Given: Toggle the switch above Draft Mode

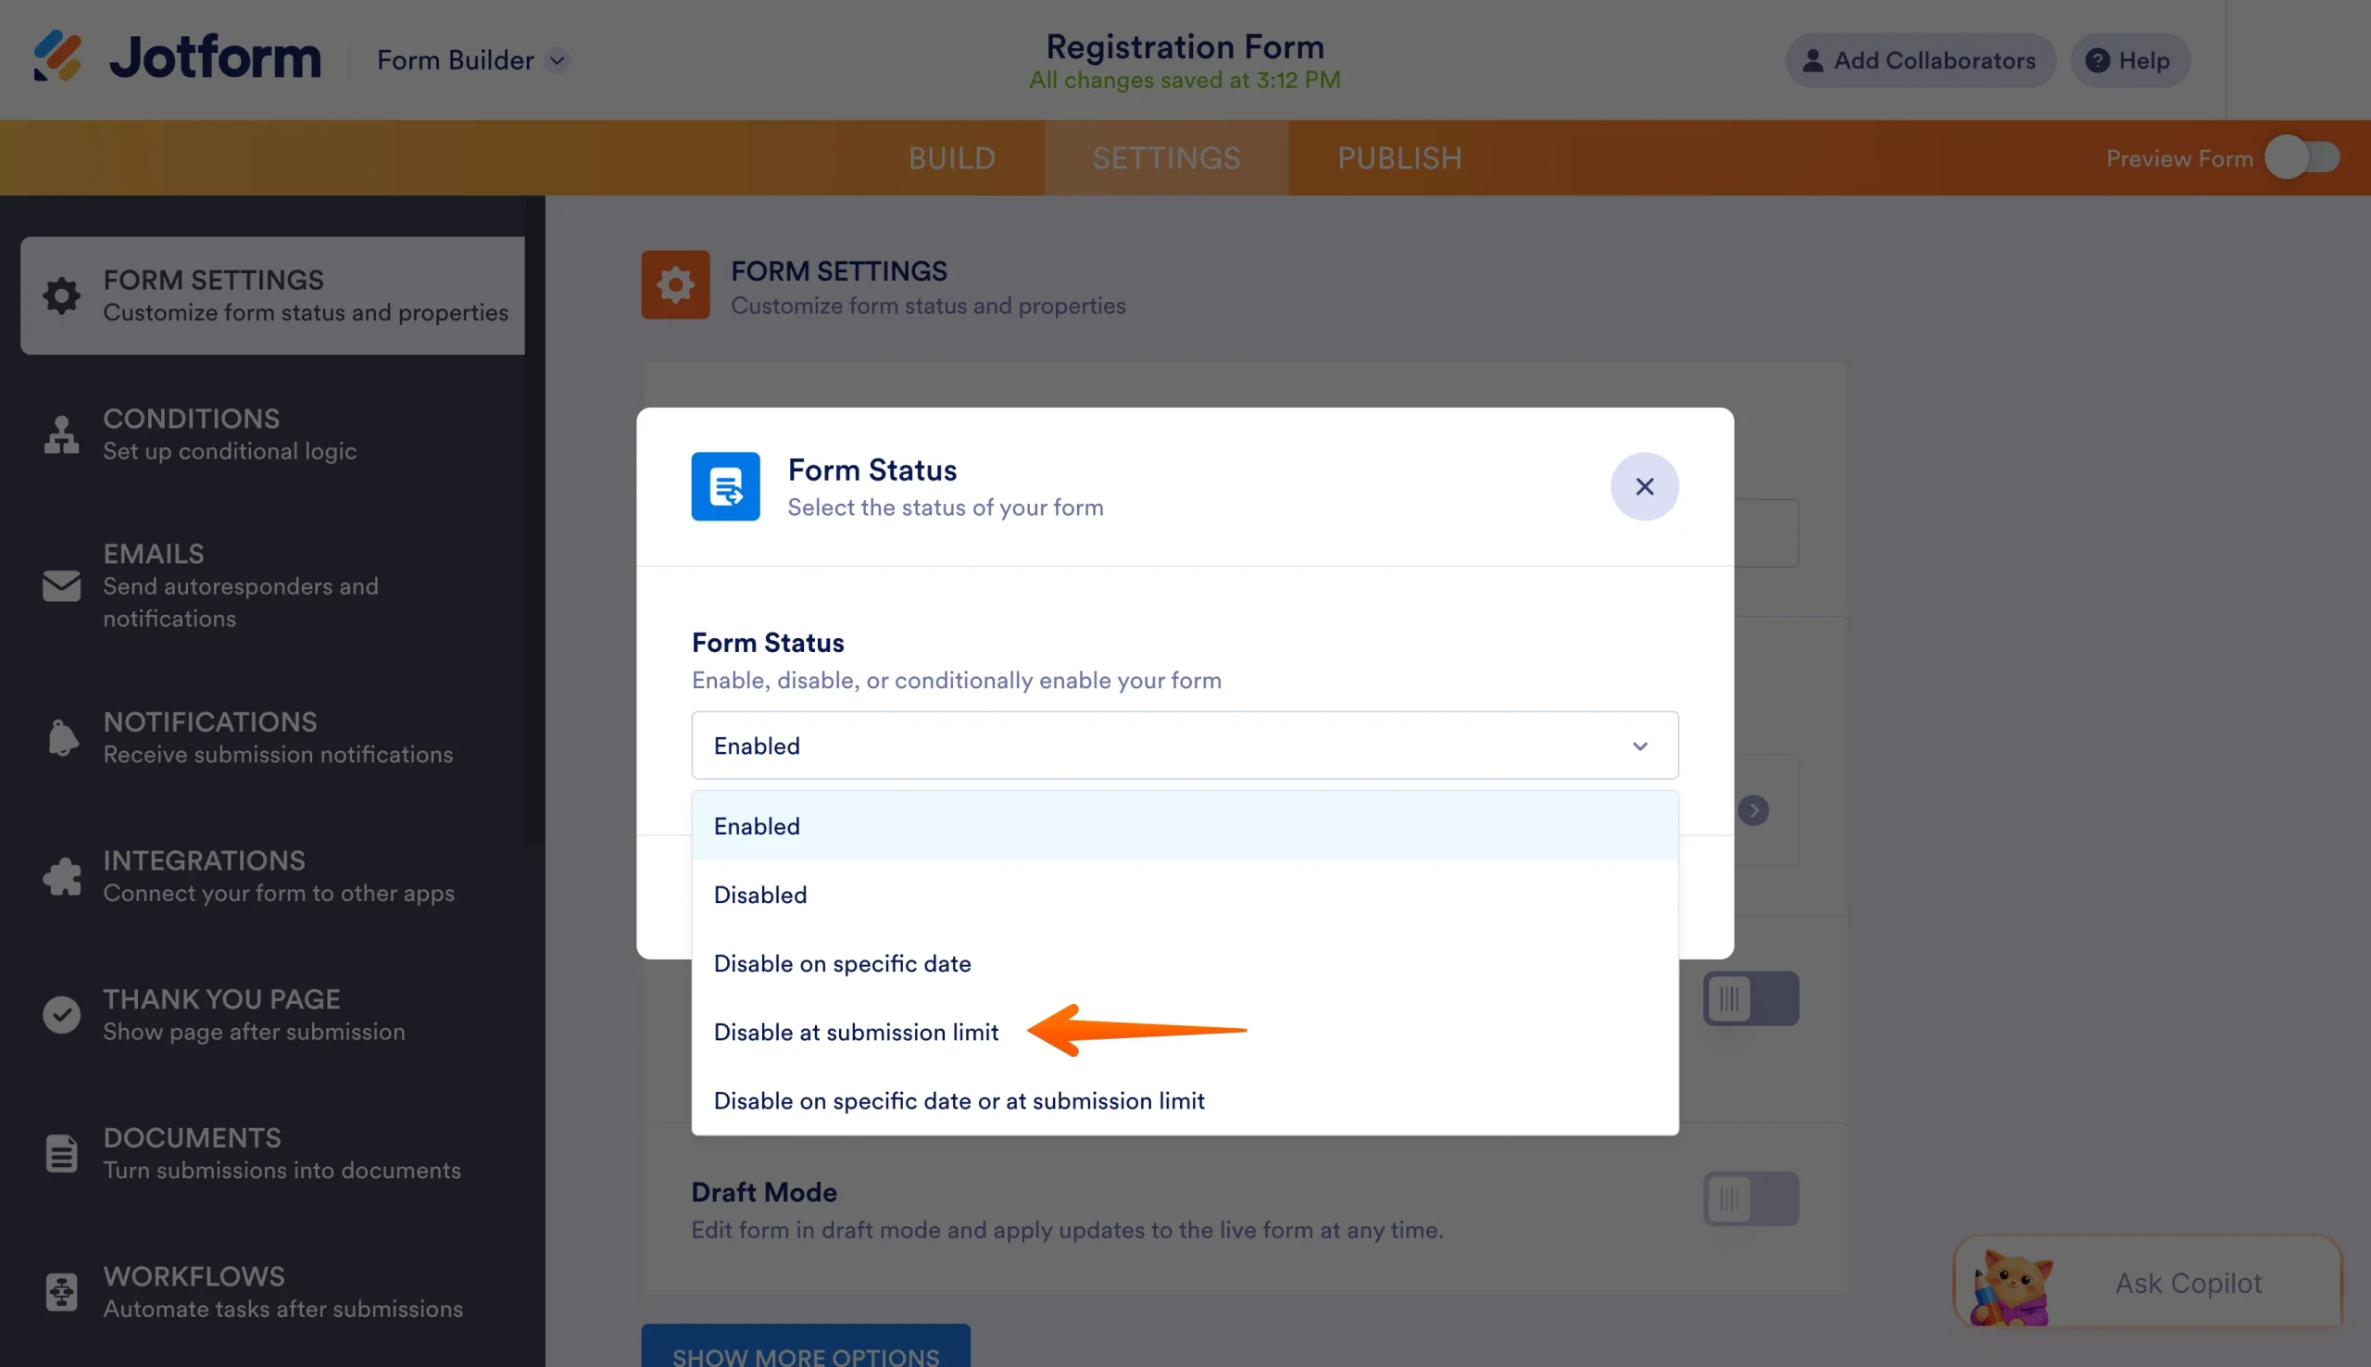Looking at the screenshot, I should 1750,999.
